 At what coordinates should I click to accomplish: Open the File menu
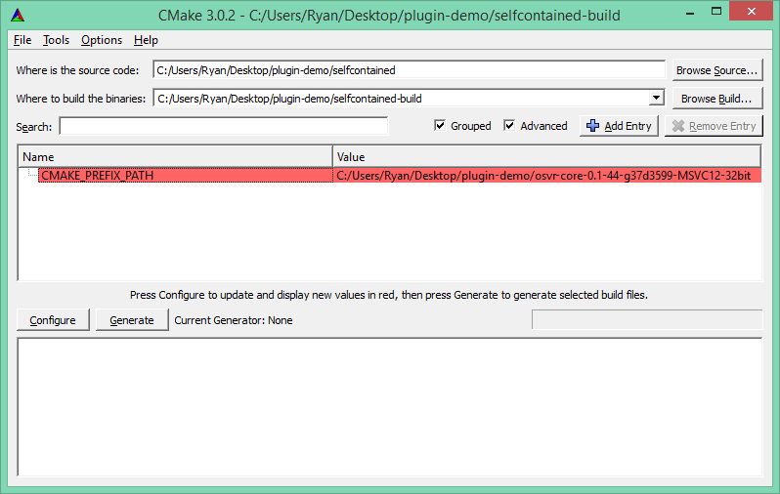[22, 40]
